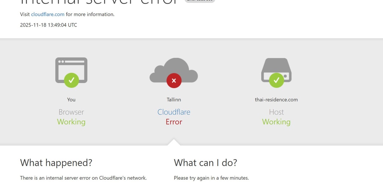Click the red 'Error' status text

click(174, 122)
